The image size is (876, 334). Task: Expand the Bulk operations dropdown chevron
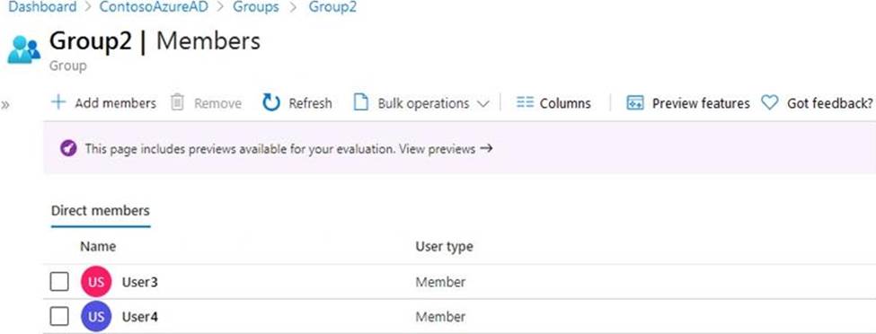[x=483, y=104]
